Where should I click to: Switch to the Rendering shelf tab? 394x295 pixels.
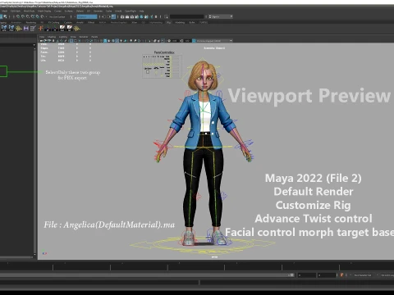pyautogui.click(x=31, y=22)
